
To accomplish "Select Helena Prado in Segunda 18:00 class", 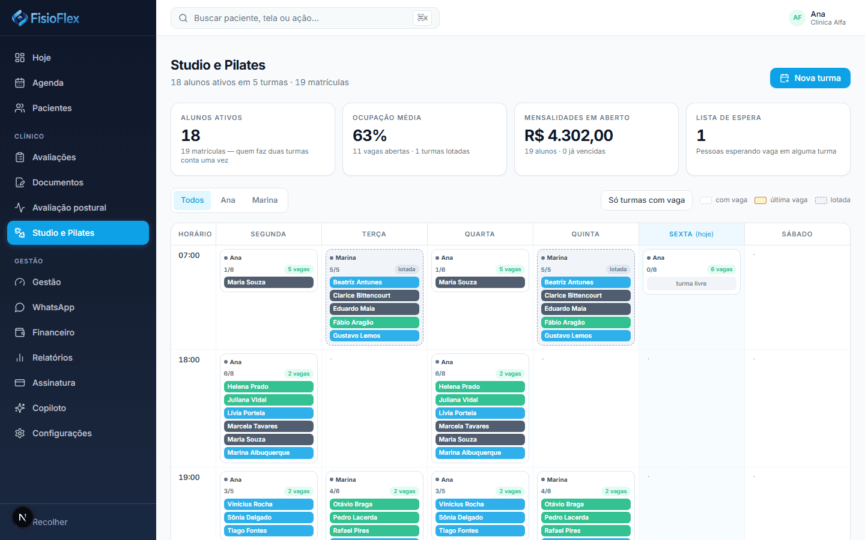I will (269, 387).
